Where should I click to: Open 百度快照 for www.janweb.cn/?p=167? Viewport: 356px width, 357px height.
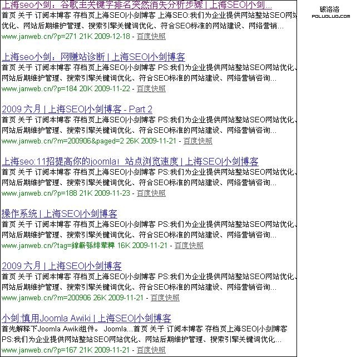point(151,350)
